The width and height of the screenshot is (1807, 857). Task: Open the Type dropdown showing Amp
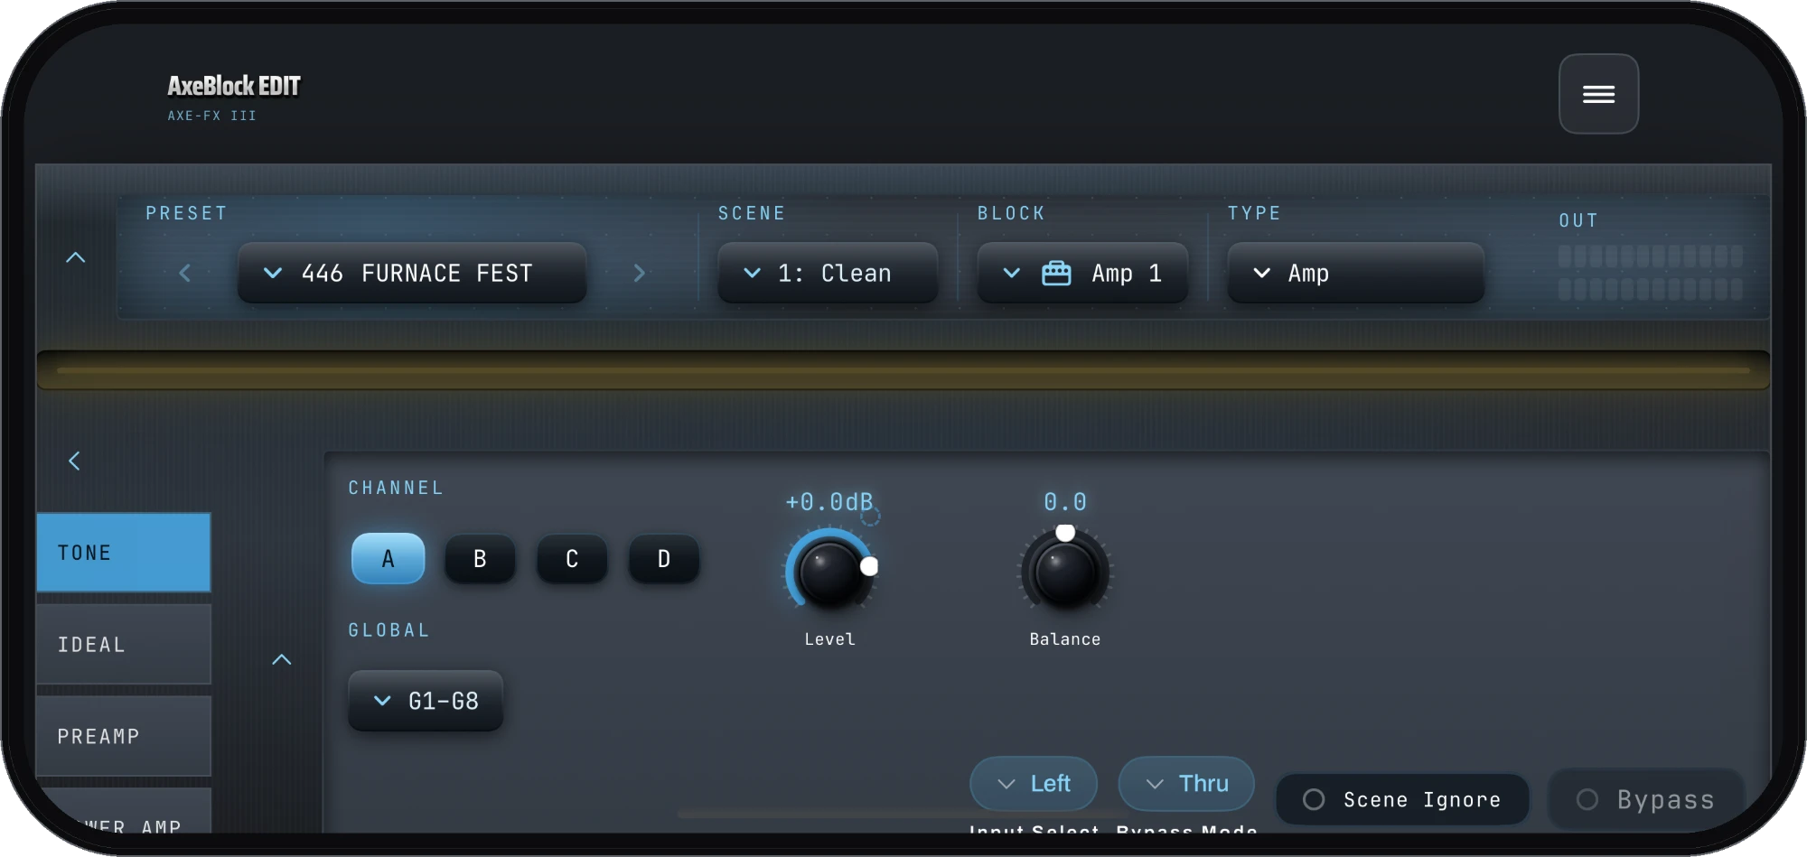(x=1355, y=273)
